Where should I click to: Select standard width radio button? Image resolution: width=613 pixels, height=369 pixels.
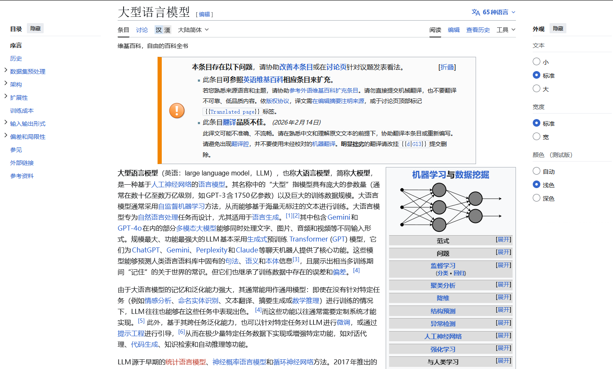click(x=537, y=123)
